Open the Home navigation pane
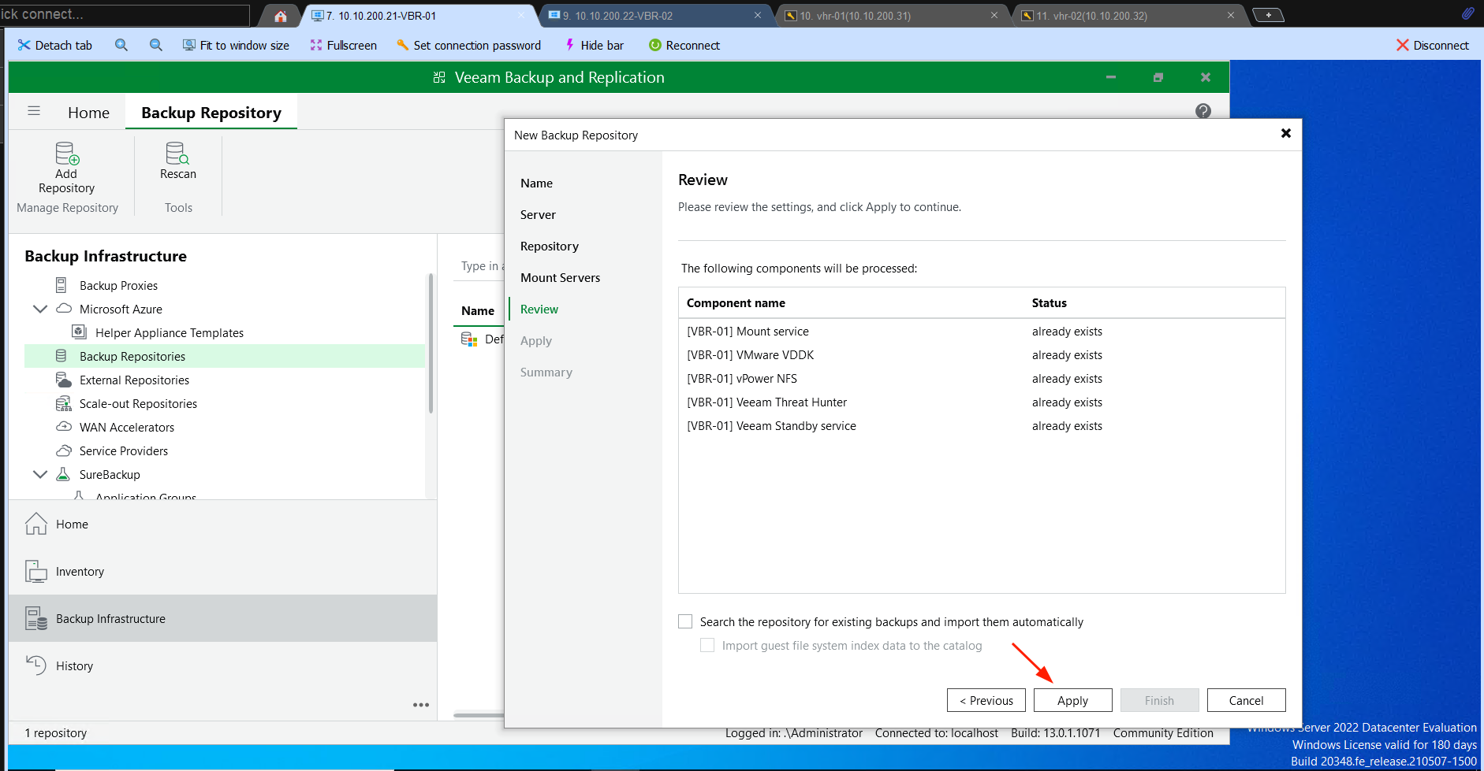 tap(222, 524)
